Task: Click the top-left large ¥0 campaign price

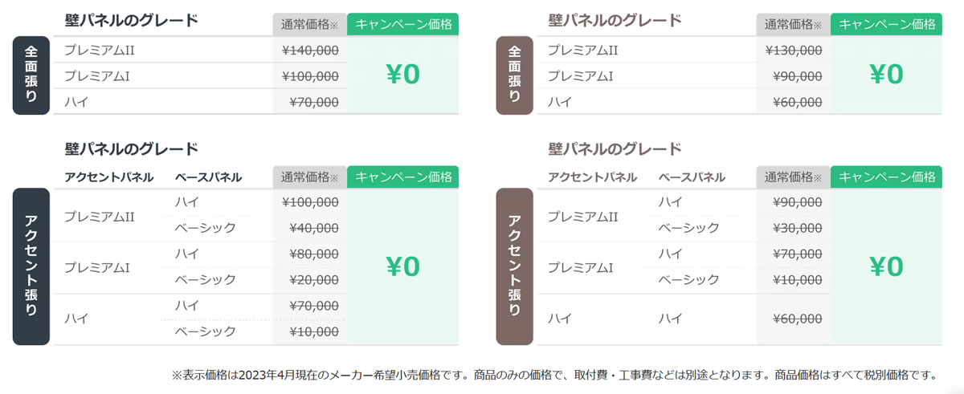Action: (x=403, y=75)
